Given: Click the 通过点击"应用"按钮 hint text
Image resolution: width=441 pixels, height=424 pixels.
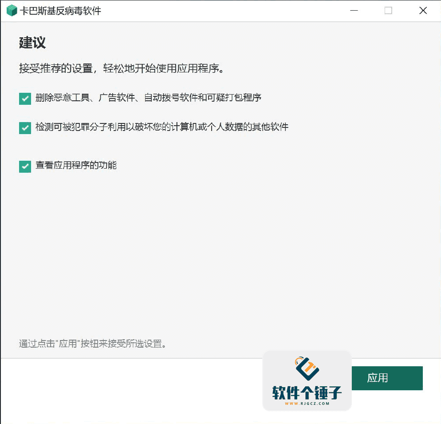Looking at the screenshot, I should 93,344.
